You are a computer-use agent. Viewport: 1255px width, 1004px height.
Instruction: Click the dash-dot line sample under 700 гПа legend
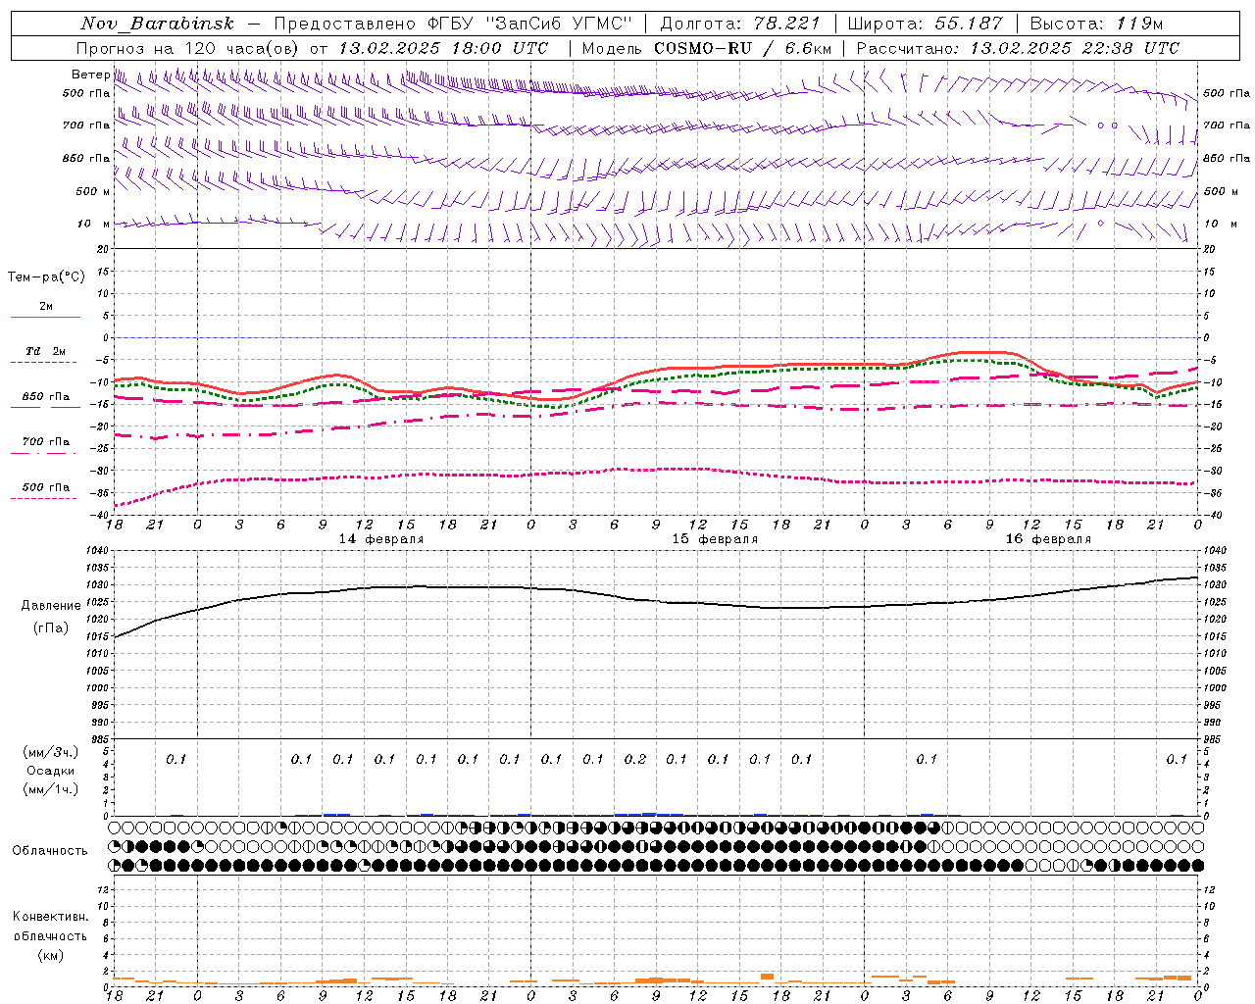45,453
